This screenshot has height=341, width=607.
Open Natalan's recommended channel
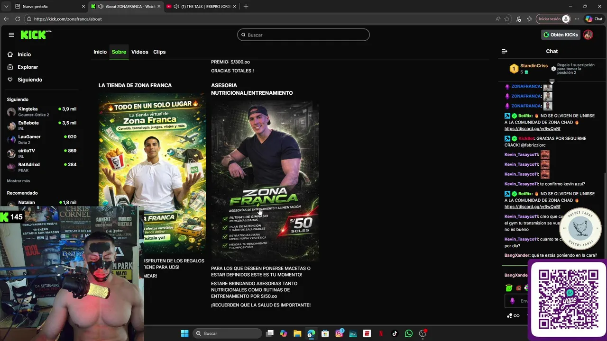[42, 203]
